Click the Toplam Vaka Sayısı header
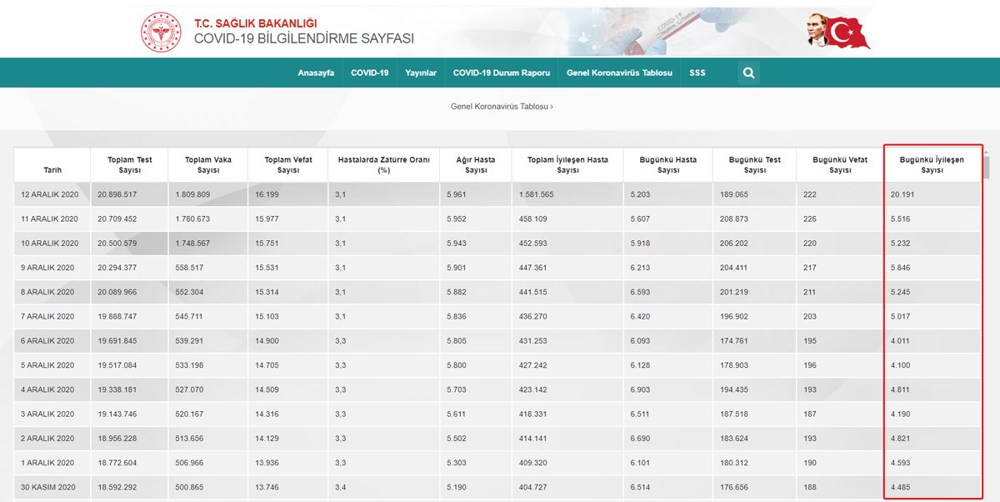Screen dimensions: 1000x502 pos(208,165)
